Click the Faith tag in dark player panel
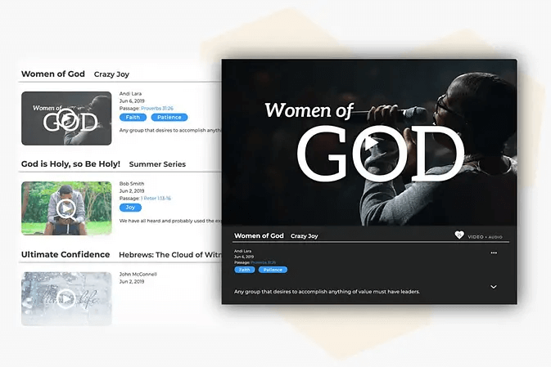 [245, 270]
